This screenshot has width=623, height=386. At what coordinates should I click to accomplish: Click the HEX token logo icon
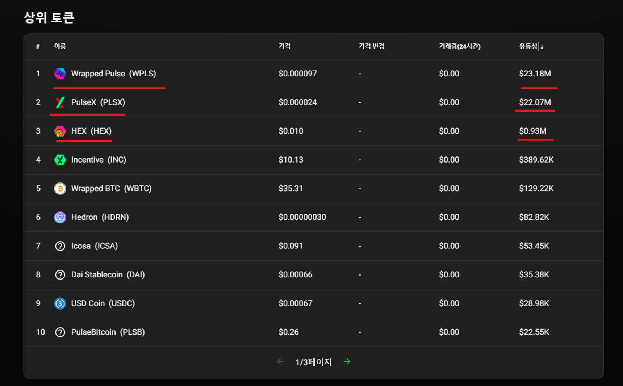[60, 131]
